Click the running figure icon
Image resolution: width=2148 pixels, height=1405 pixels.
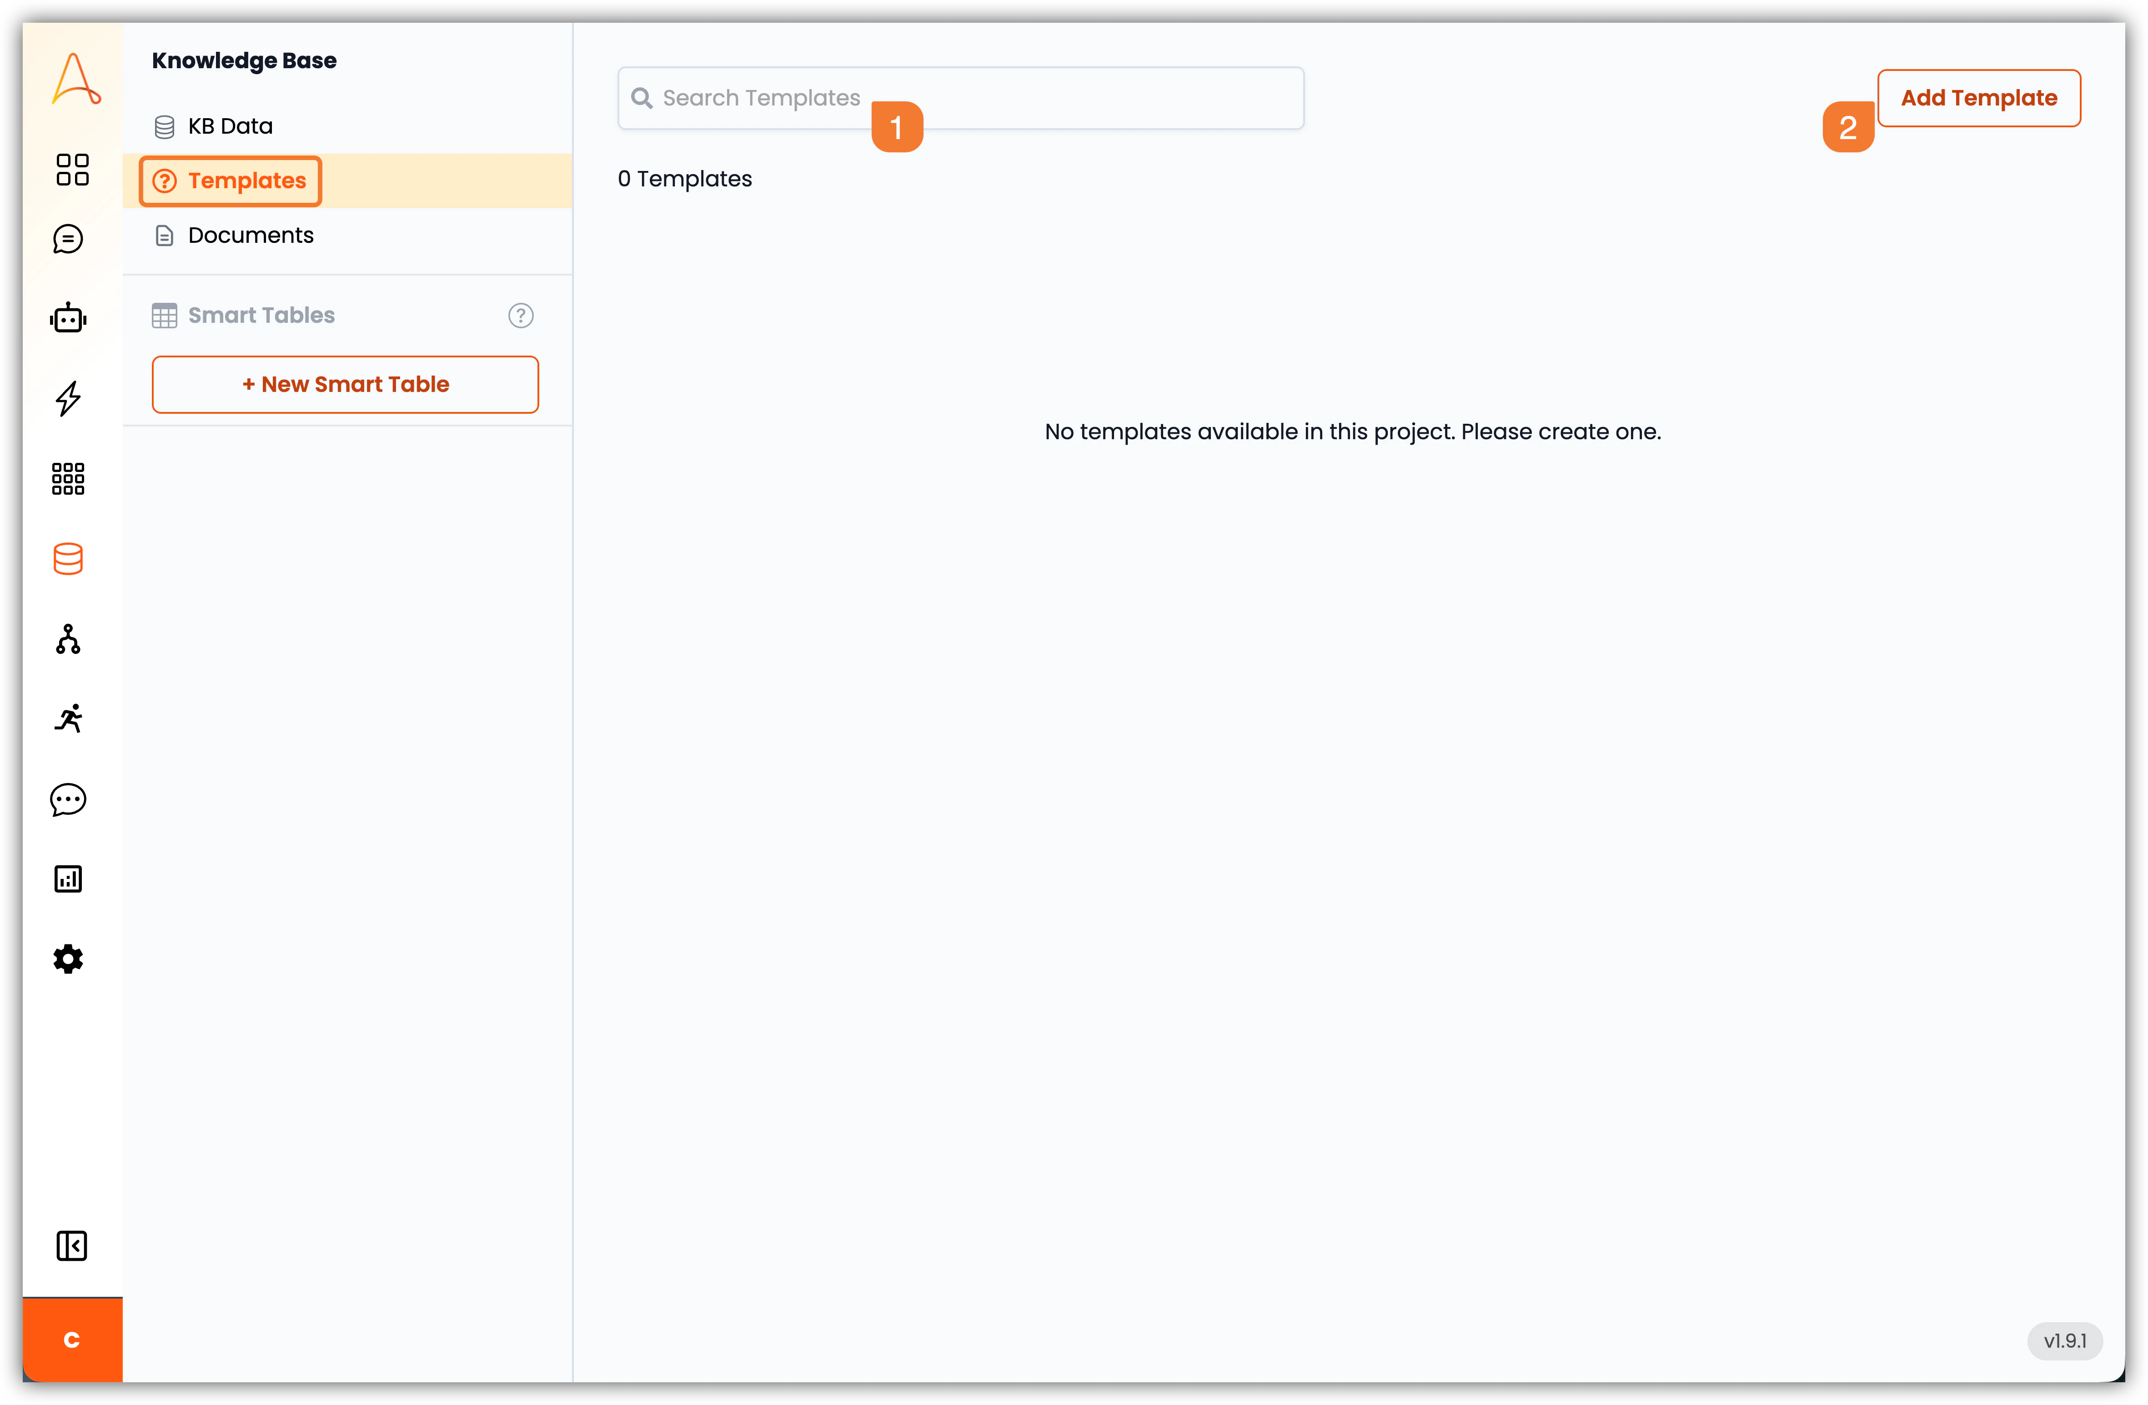point(69,718)
